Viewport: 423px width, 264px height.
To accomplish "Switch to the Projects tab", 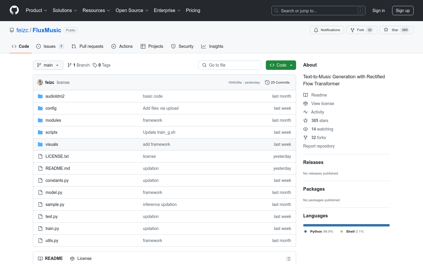I will [x=152, y=46].
